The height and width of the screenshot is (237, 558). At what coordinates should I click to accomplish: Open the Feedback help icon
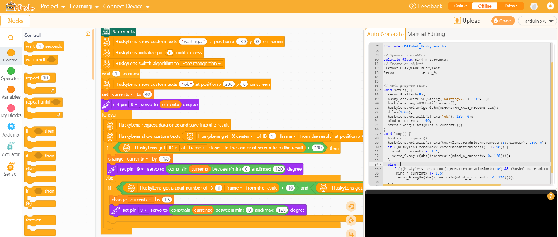413,6
